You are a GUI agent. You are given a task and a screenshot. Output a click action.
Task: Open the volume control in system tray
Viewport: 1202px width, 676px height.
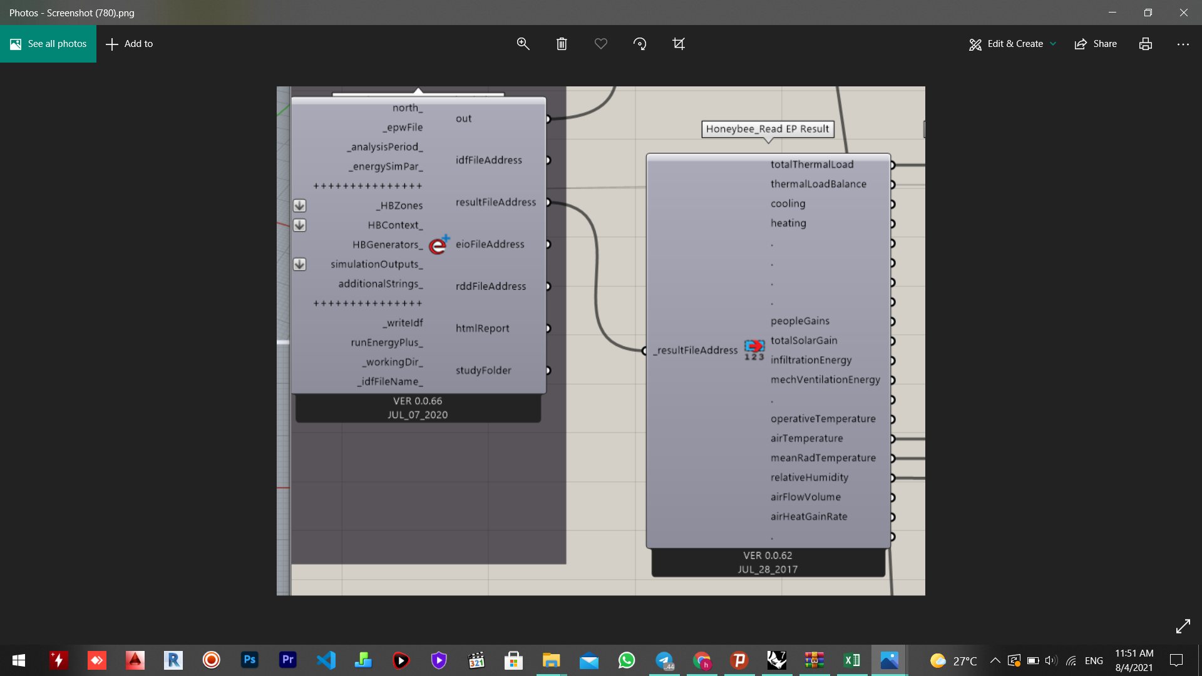coord(1051,660)
